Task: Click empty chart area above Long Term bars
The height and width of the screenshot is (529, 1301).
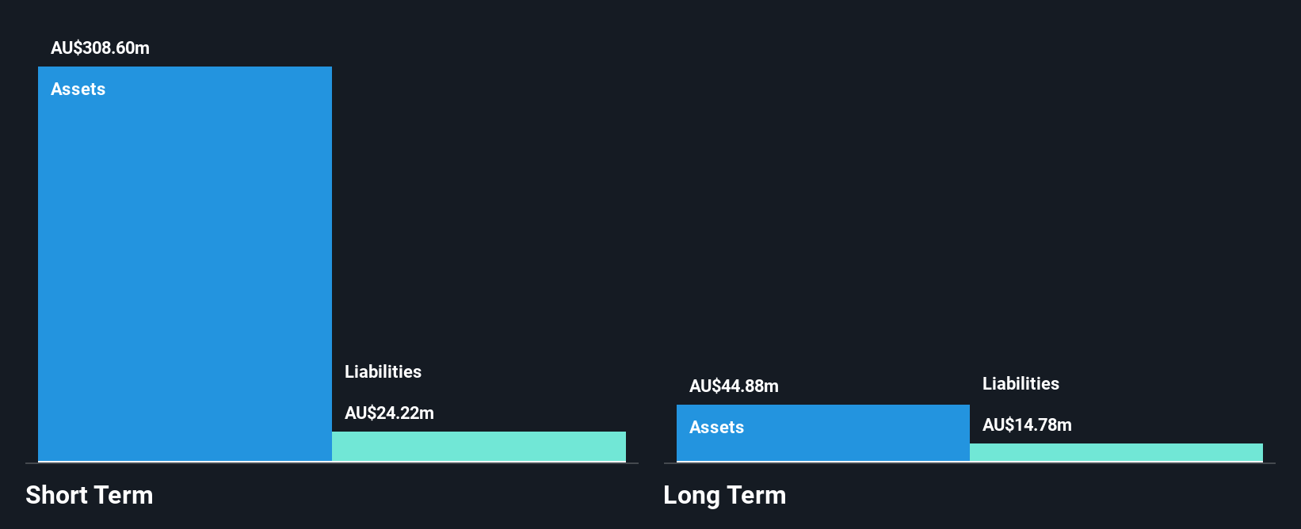Action: coord(970,198)
